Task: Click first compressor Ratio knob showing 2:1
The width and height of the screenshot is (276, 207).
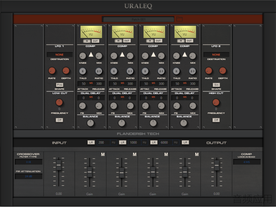Action: click(99, 71)
